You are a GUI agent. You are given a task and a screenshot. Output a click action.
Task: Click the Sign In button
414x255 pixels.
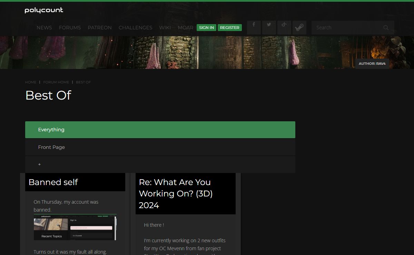[x=206, y=28]
